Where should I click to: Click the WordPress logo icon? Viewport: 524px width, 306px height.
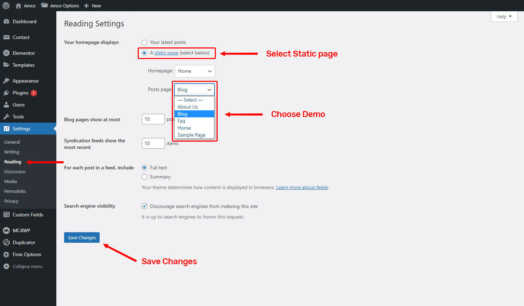6,6
